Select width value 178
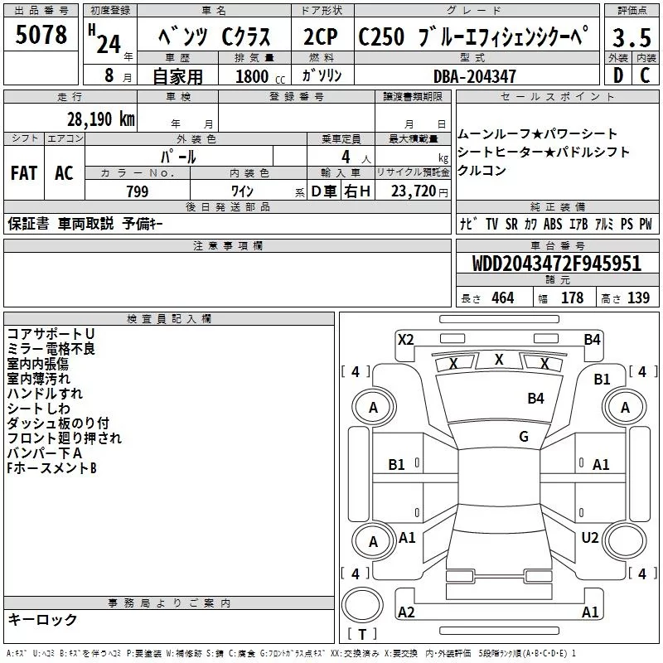This screenshot has height=663, width=663. (x=572, y=298)
